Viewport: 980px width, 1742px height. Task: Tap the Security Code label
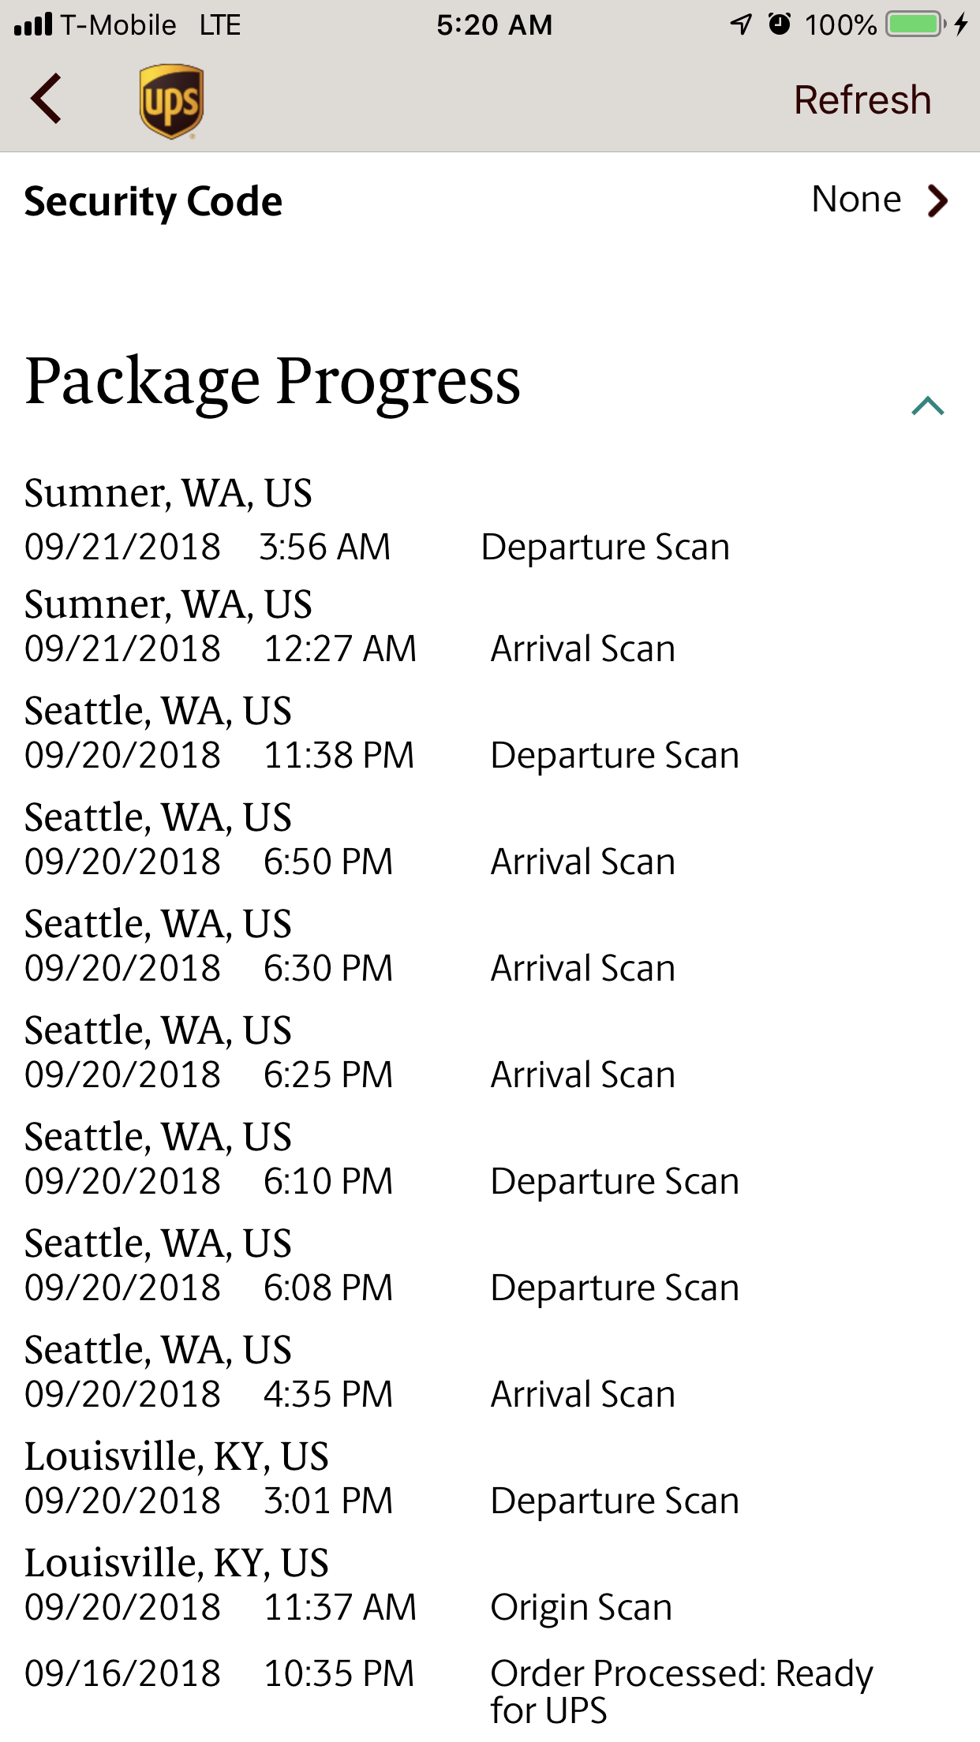[153, 201]
